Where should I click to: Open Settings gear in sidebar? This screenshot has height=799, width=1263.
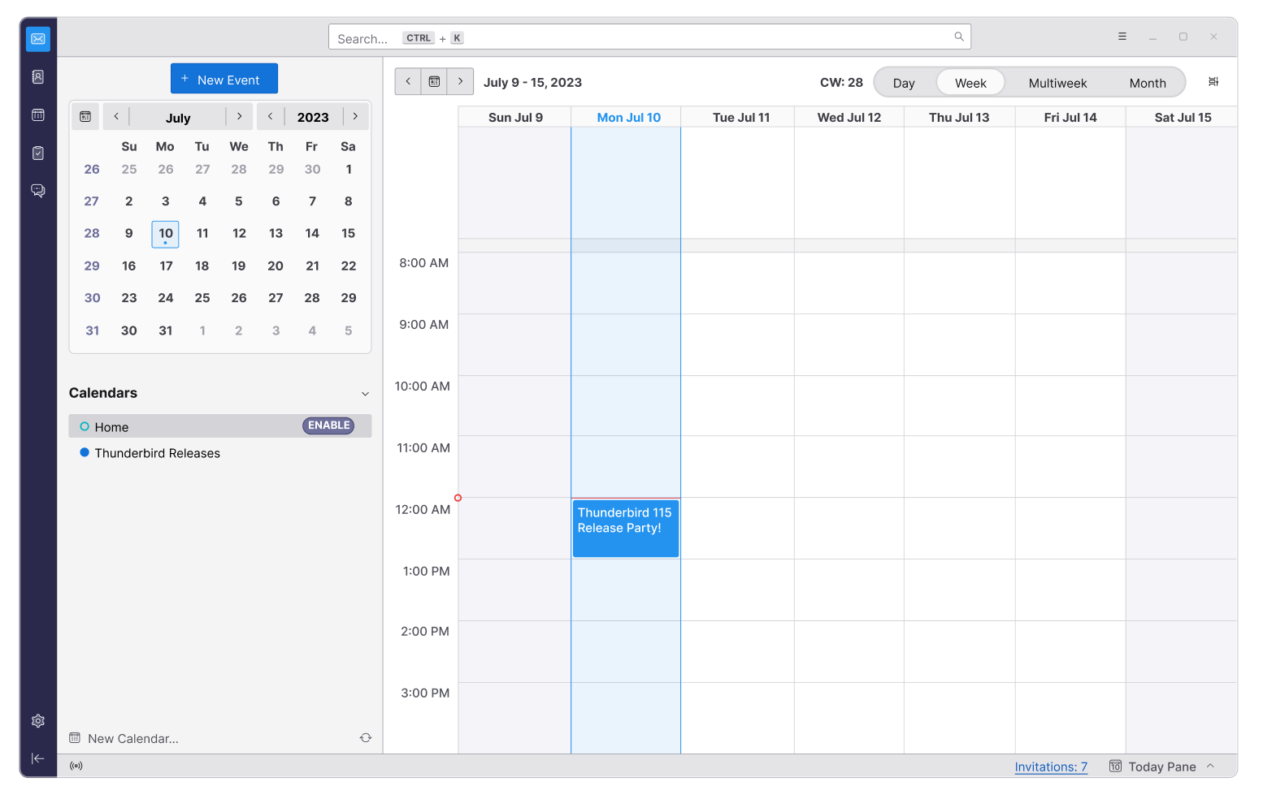point(38,721)
